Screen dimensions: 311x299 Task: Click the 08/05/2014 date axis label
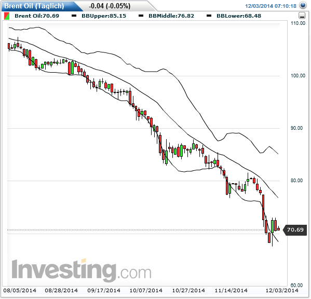click(20, 291)
